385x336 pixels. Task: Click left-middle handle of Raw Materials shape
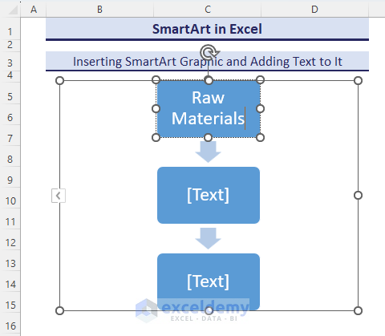click(156, 109)
